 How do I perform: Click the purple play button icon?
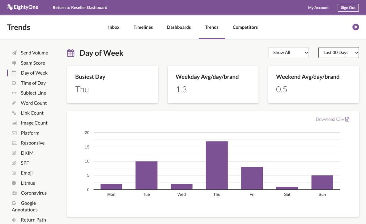click(355, 27)
